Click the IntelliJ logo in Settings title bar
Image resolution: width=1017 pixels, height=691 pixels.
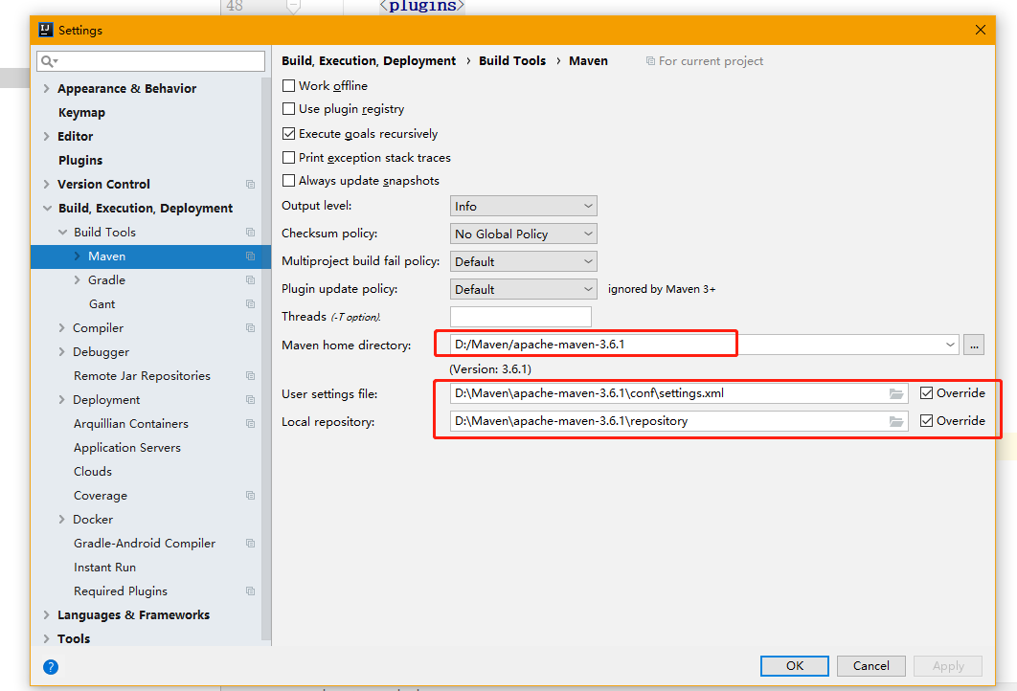point(45,30)
